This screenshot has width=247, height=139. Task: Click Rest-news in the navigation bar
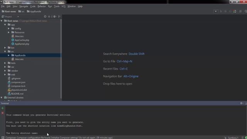coord(9,11)
